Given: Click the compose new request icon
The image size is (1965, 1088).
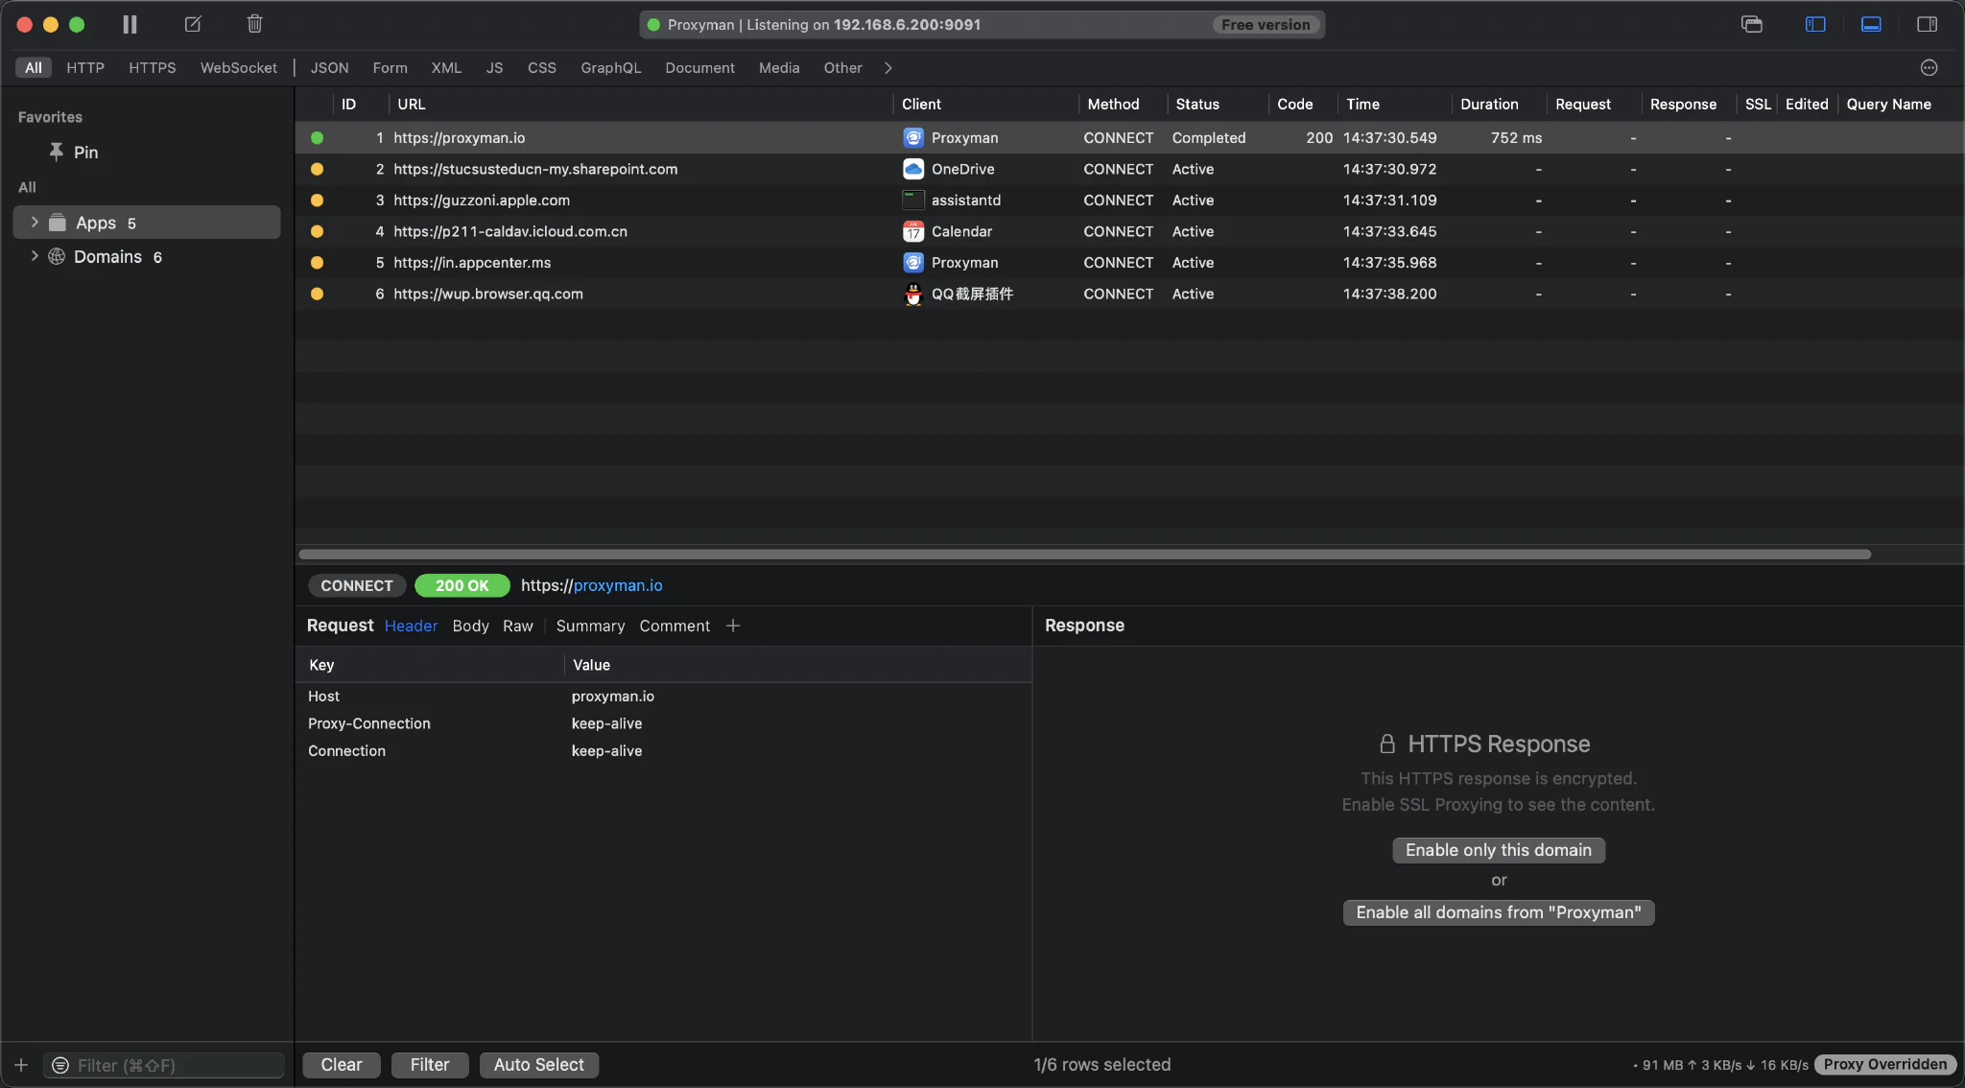Looking at the screenshot, I should (193, 24).
